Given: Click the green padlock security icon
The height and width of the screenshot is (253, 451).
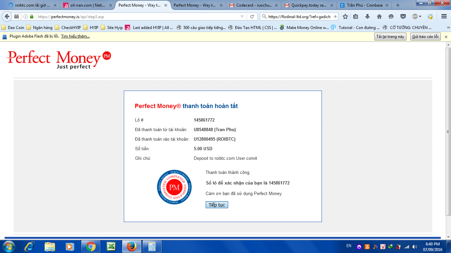Looking at the screenshot, I should coord(32,16).
